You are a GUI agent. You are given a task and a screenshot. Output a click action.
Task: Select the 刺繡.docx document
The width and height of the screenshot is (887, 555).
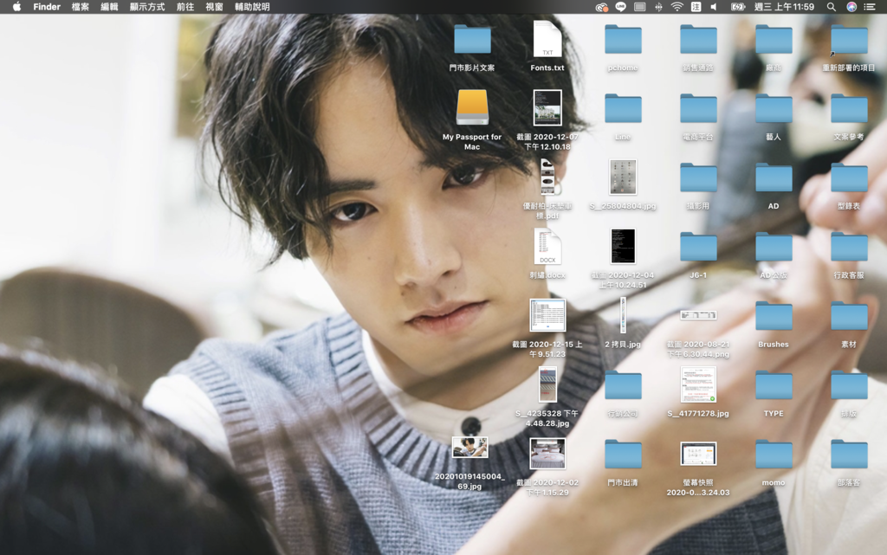coord(547,246)
